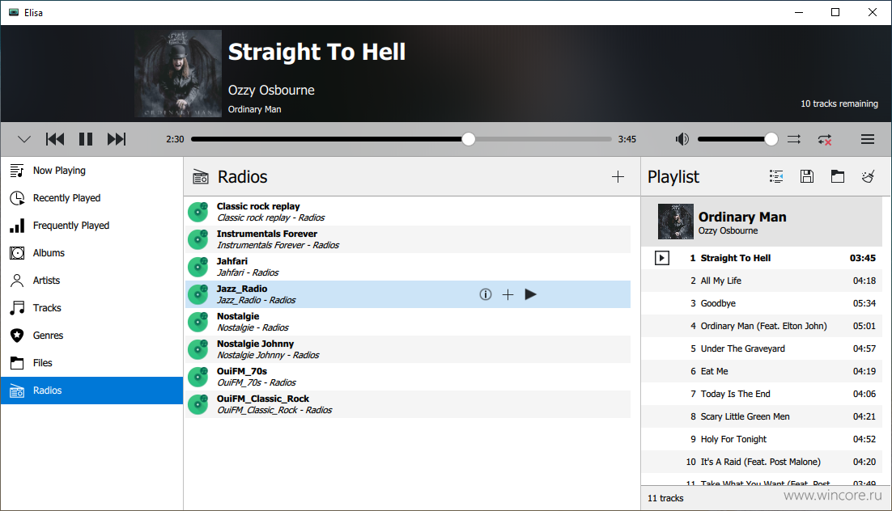Select the Today Is The End track
The image size is (892, 511).
coord(762,394)
